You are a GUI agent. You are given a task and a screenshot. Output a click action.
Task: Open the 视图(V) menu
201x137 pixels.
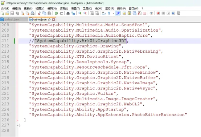(x=40, y=8)
